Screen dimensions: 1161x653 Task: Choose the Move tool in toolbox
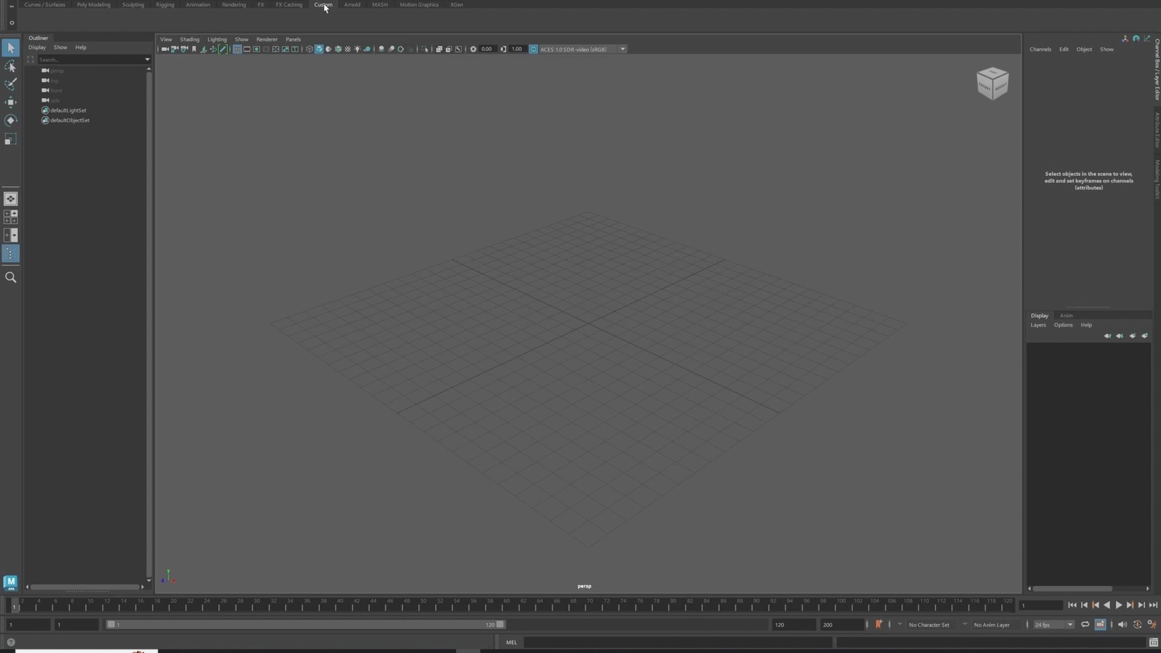(10, 102)
